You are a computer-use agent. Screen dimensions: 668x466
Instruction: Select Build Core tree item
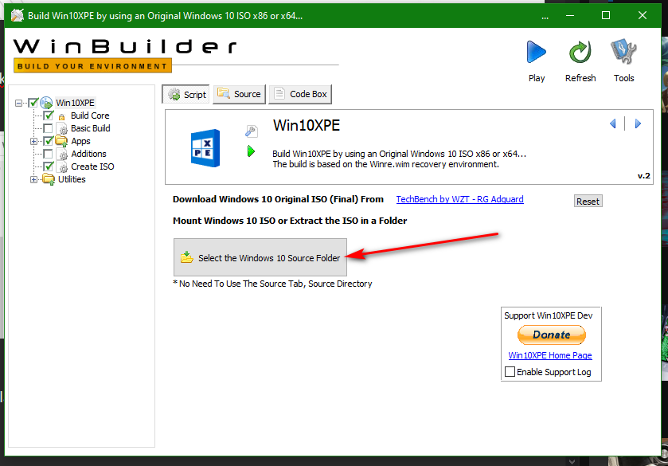pos(90,116)
